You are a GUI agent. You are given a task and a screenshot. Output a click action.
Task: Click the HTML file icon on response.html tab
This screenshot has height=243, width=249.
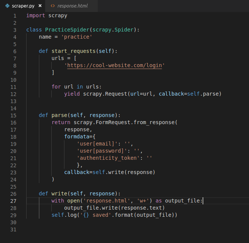53,6
